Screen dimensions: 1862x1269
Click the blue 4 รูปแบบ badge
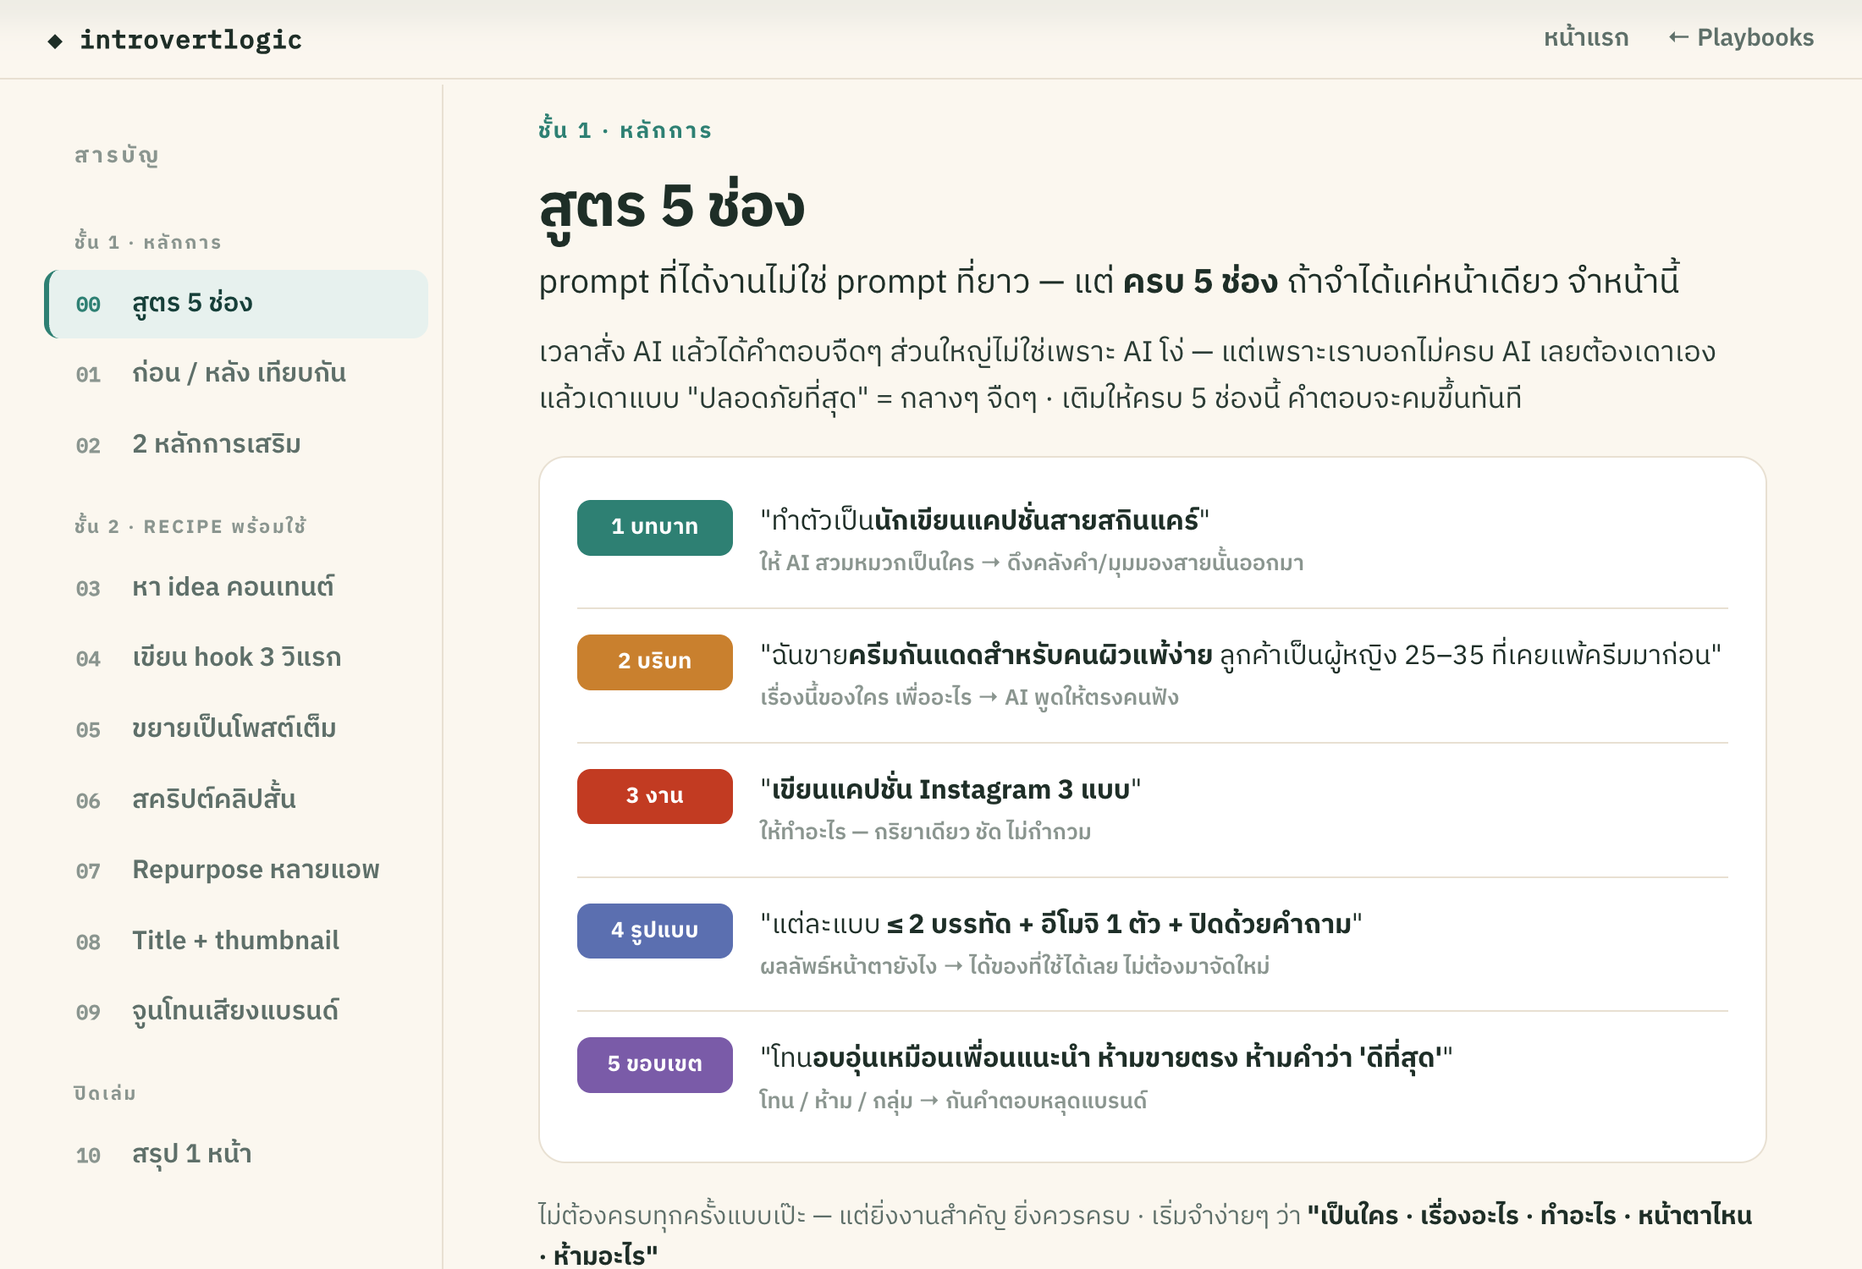(655, 931)
